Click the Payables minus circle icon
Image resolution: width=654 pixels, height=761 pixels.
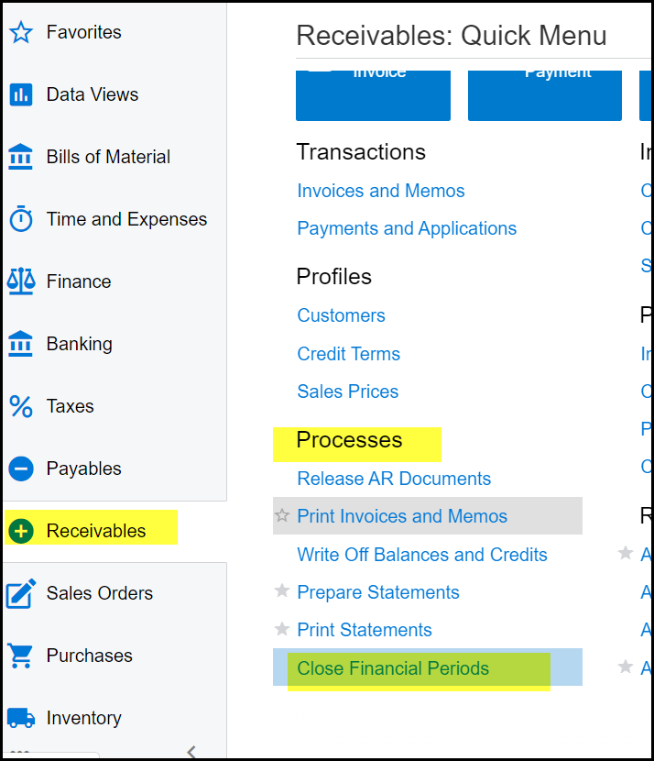point(20,469)
